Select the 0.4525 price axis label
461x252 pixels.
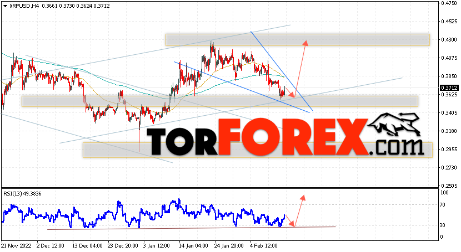(449, 22)
